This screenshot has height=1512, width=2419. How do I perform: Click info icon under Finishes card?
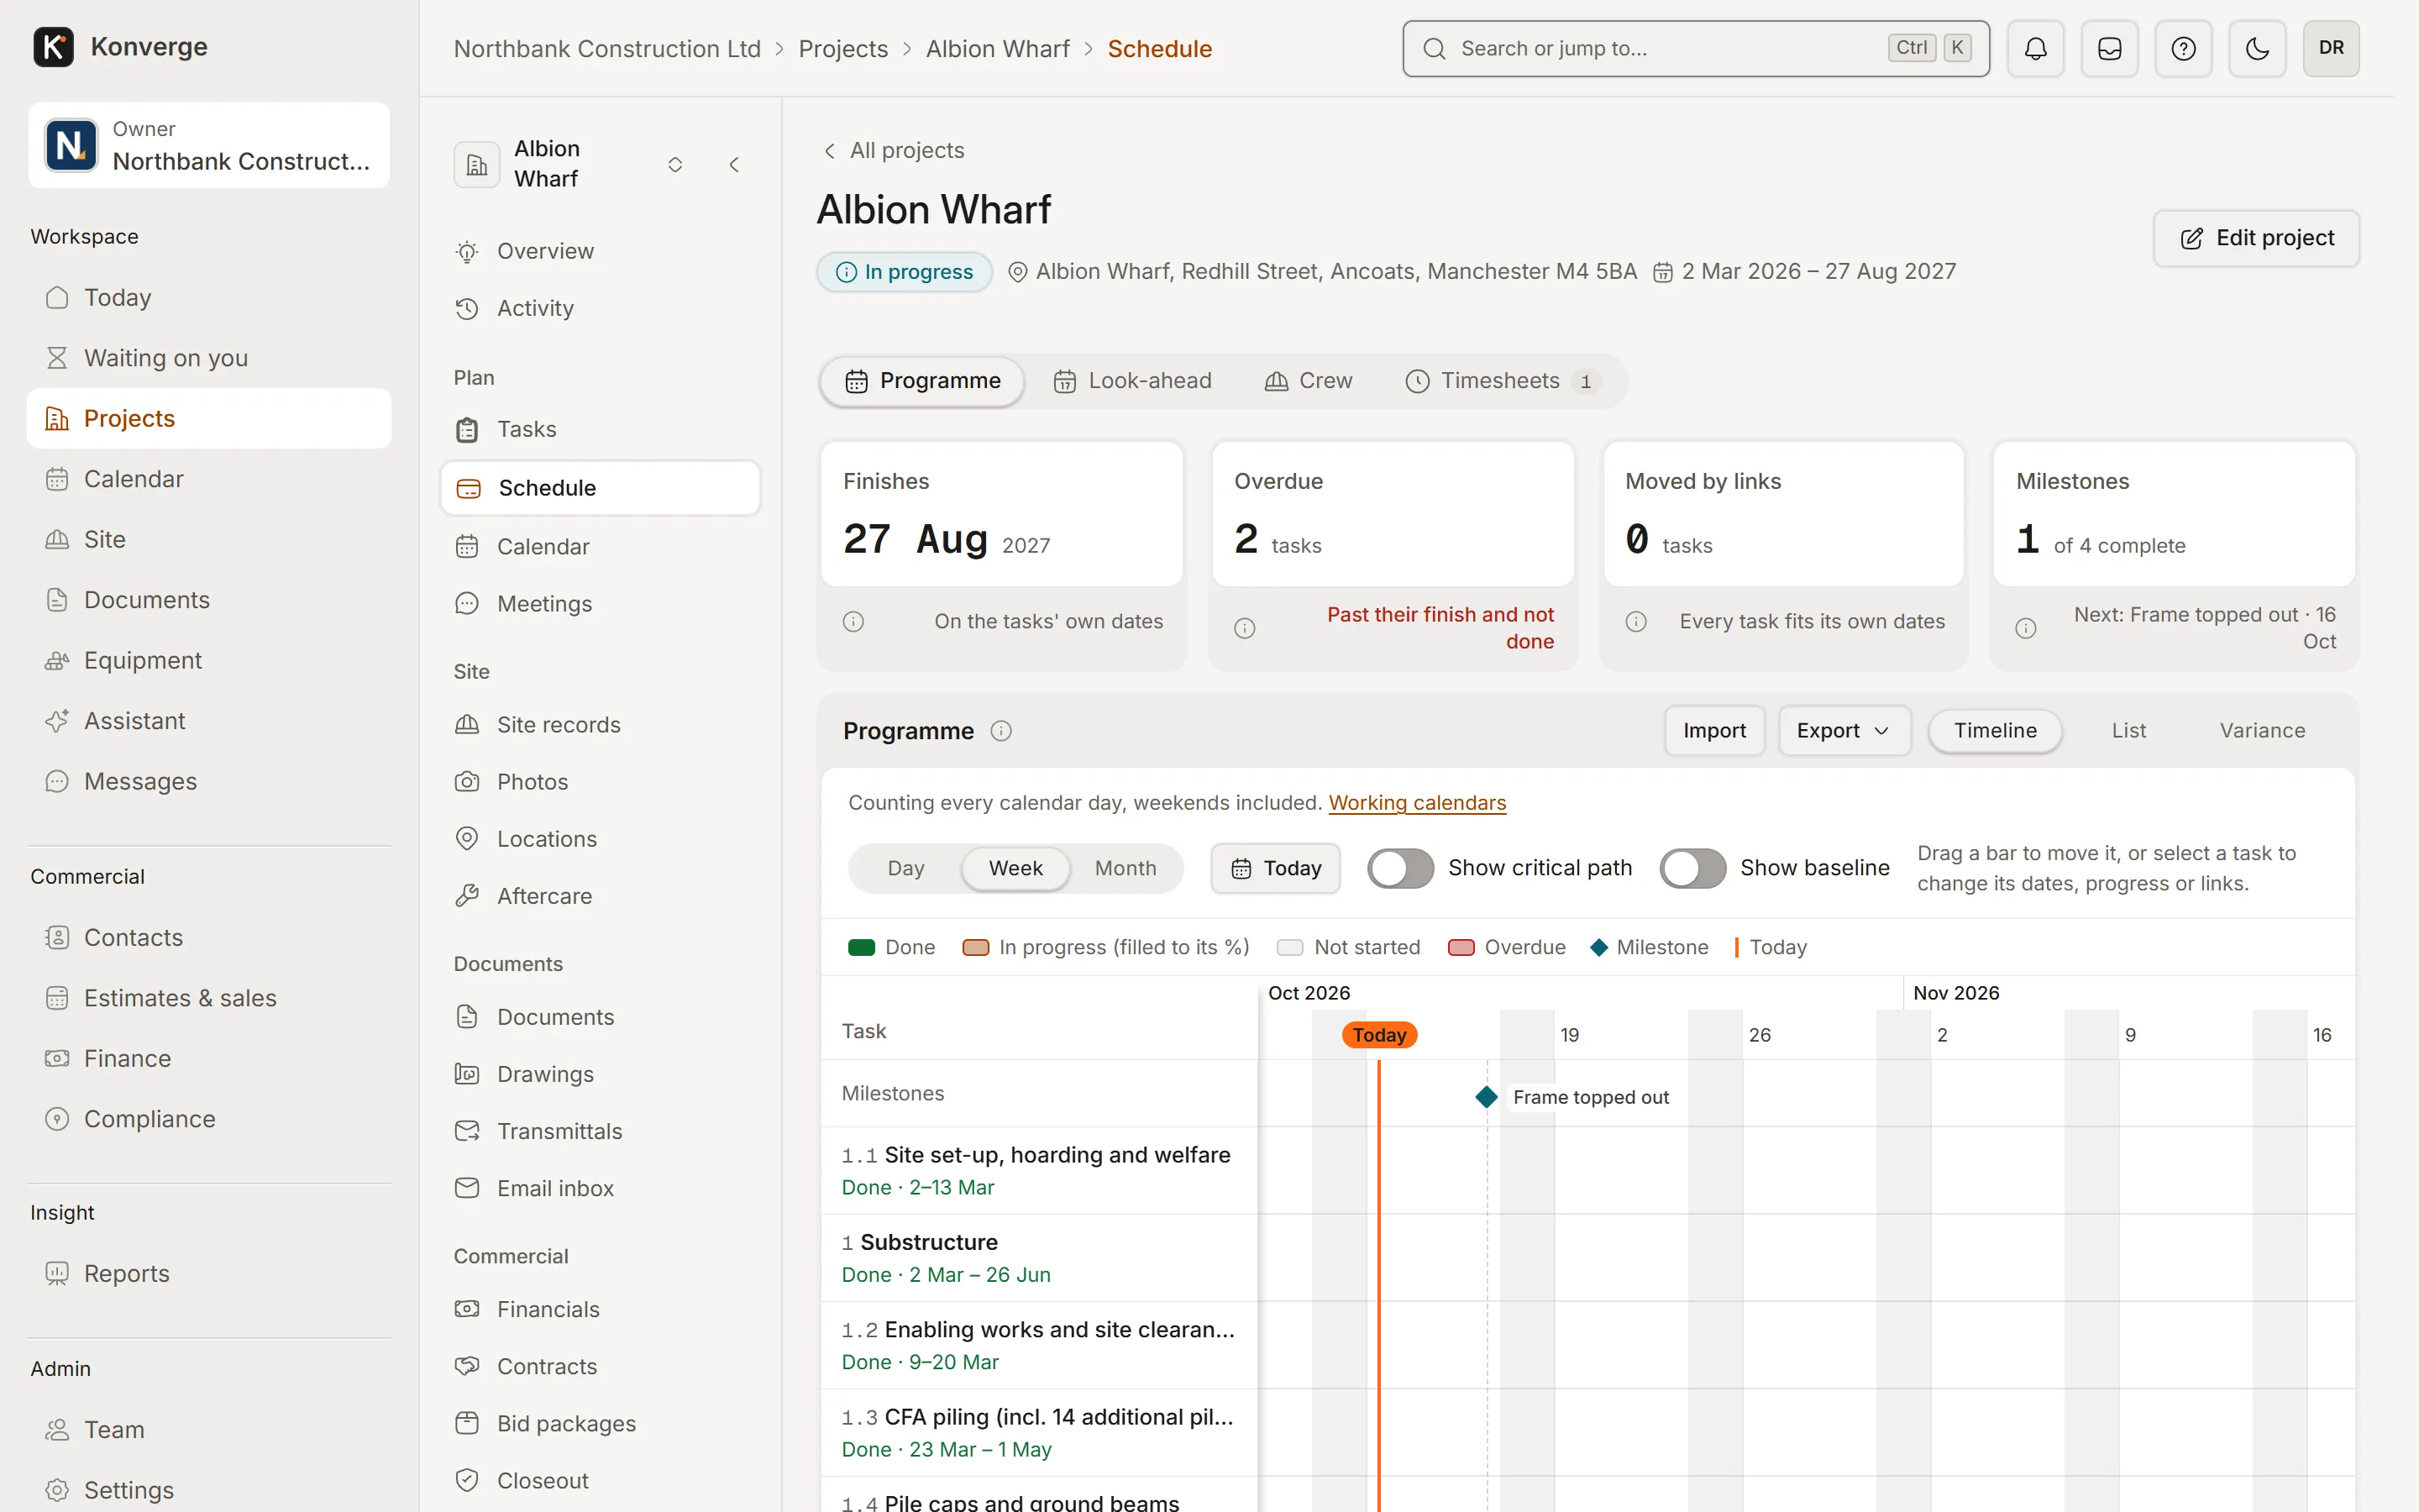point(853,621)
